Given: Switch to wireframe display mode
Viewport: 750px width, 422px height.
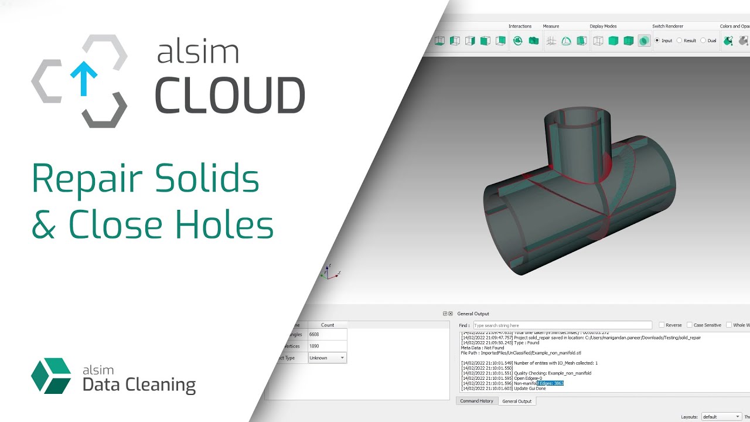Looking at the screenshot, I should coord(598,40).
